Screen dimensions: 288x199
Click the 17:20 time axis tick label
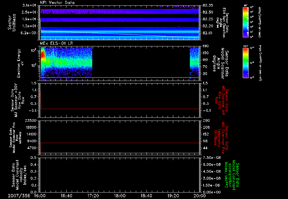pyautogui.click(x=93, y=196)
